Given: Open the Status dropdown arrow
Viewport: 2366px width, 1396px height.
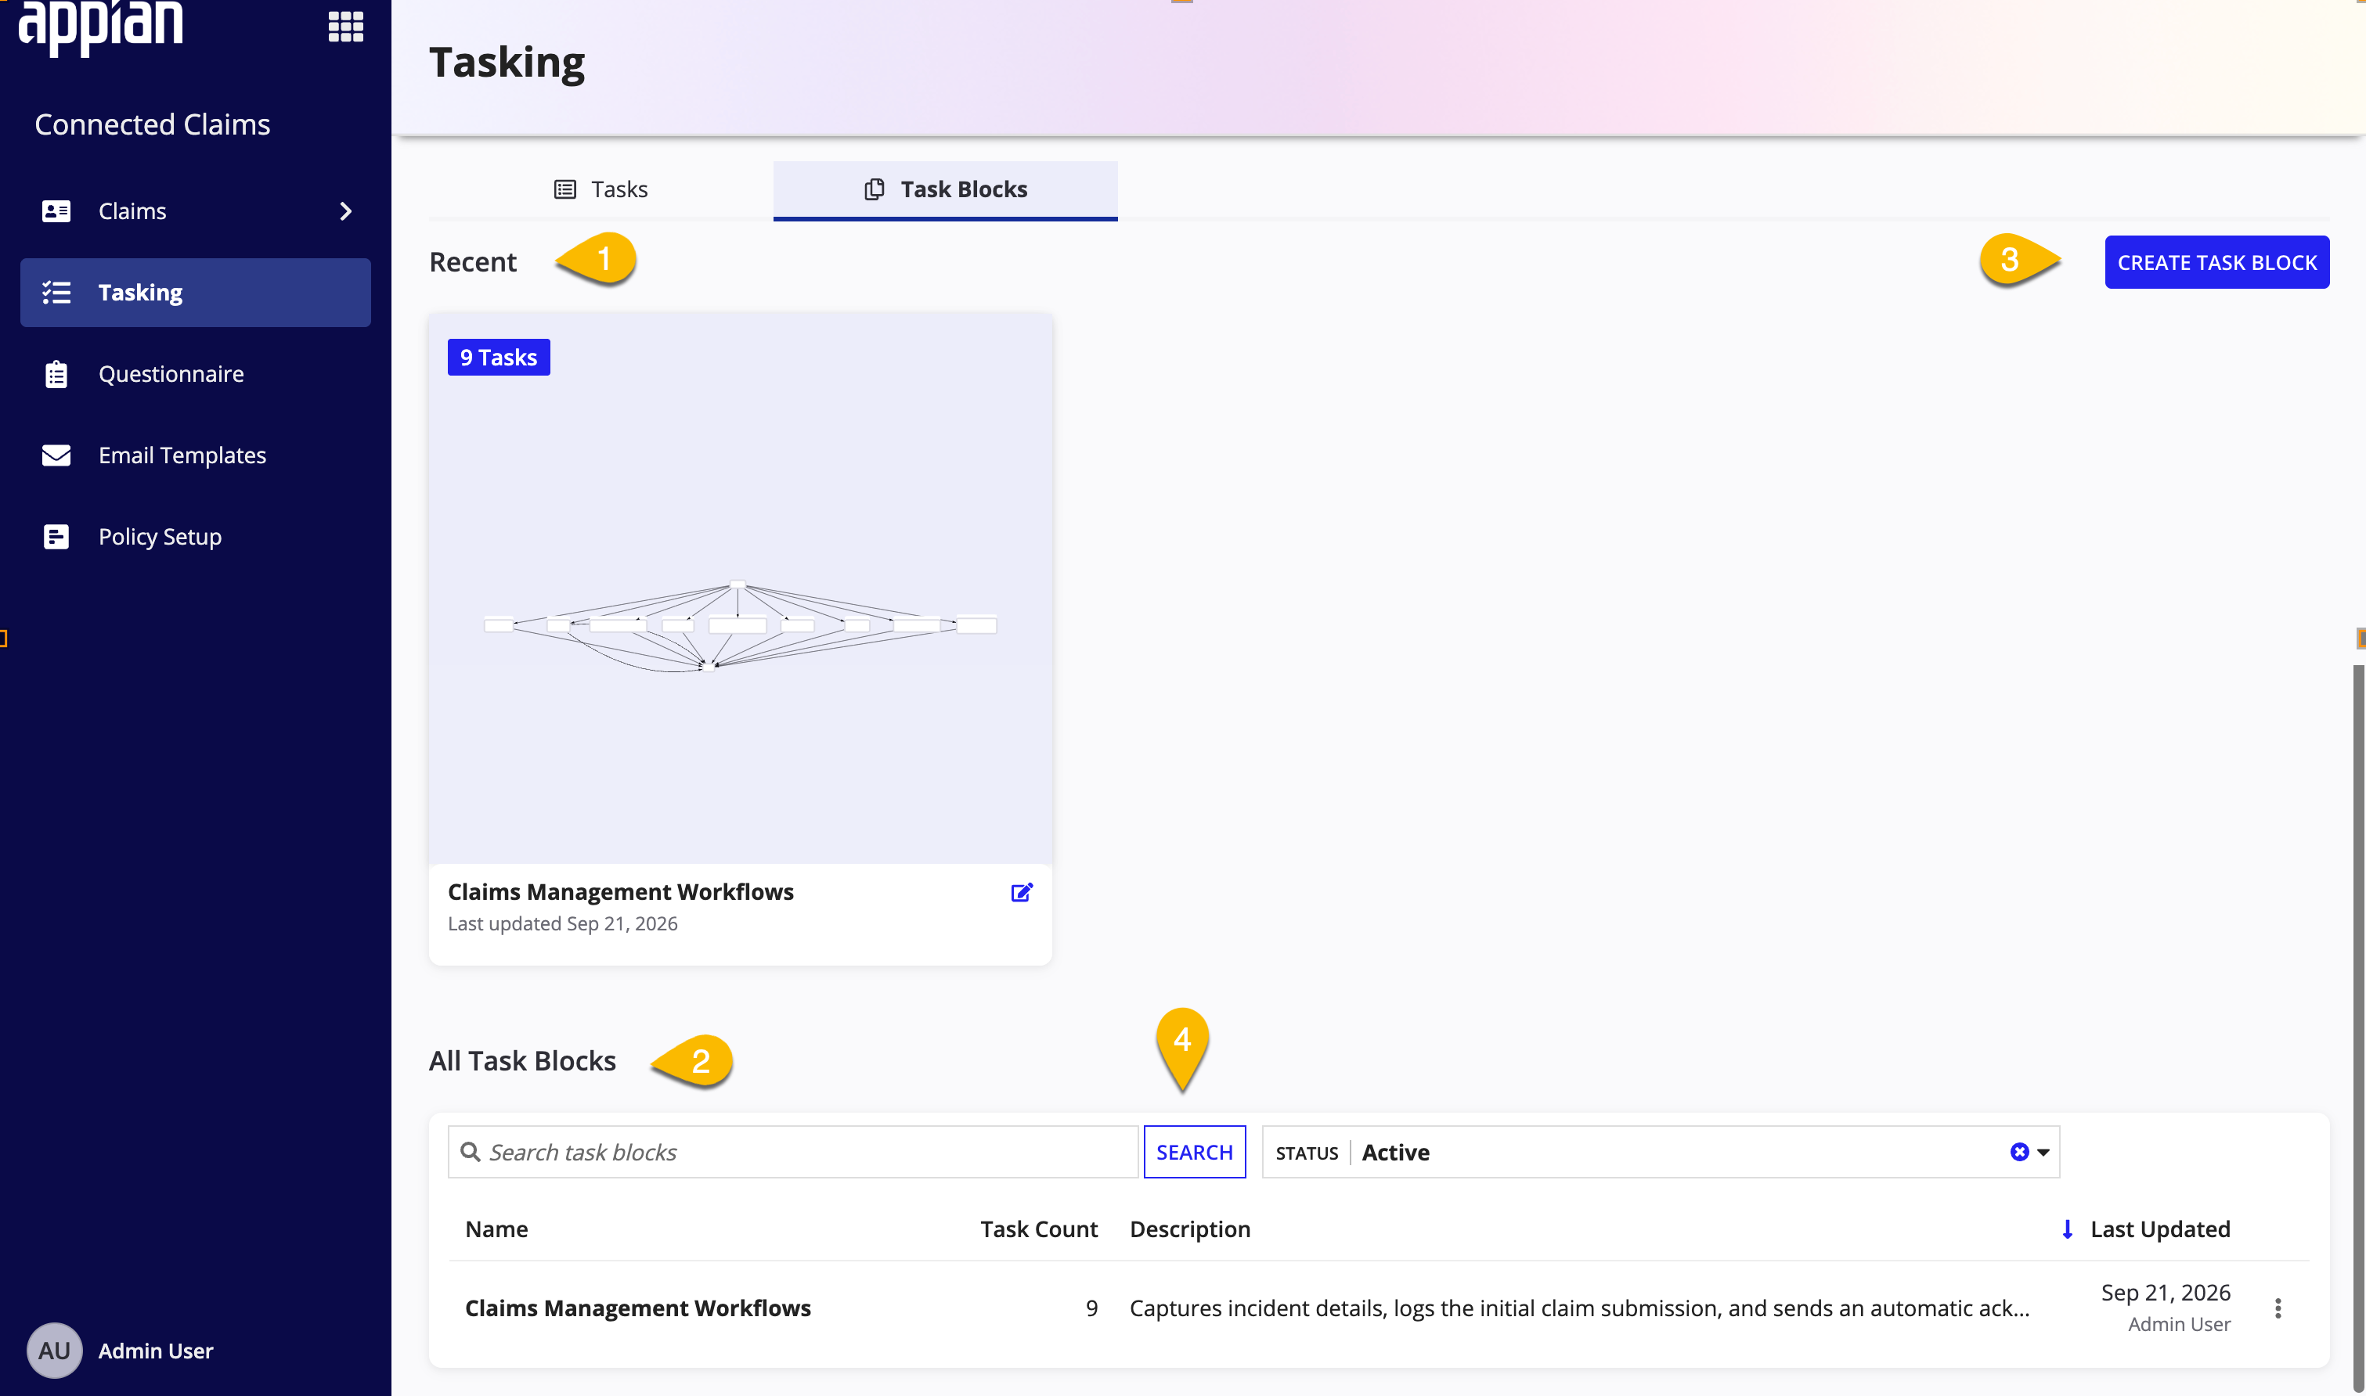Looking at the screenshot, I should [2043, 1153].
